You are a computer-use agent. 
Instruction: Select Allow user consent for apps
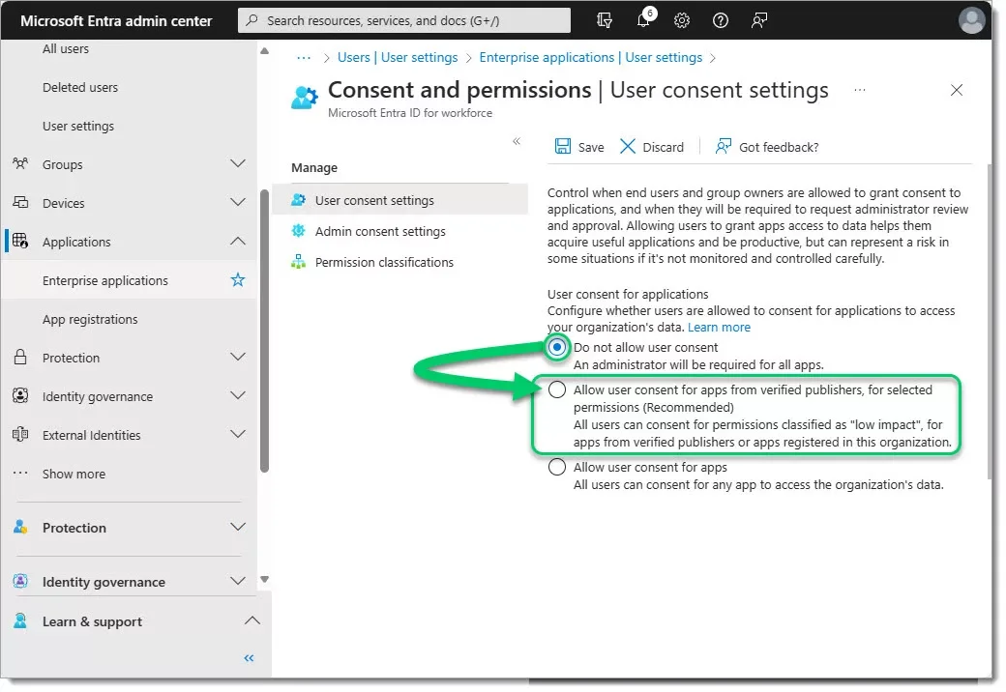click(557, 467)
